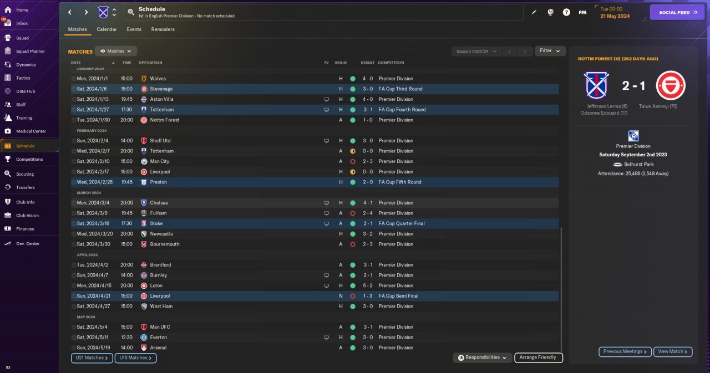710x373 pixels.
Task: Open U18 Matches
Action: 136,358
